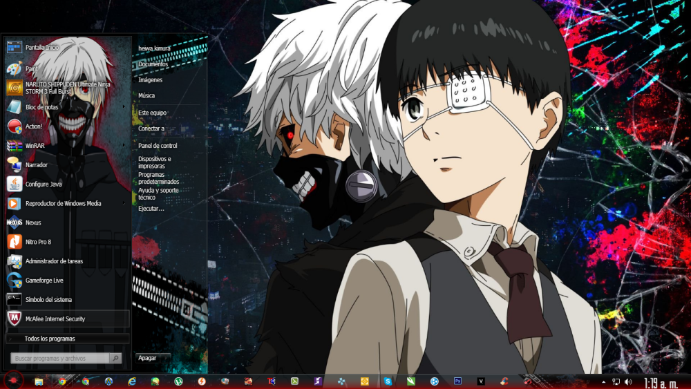Open McAfee Internet Security
Viewport: 691px width, 389px height.
tap(68, 319)
